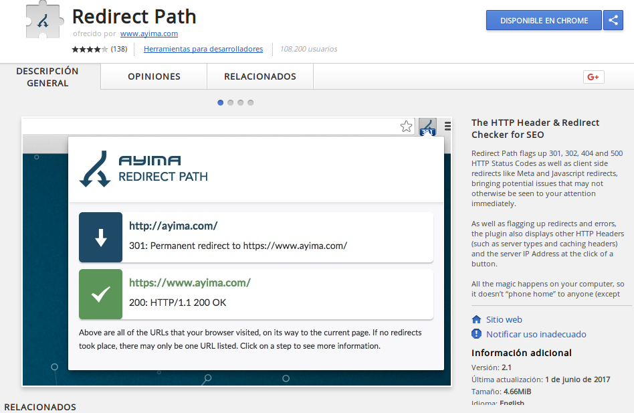Viewport: 634px width, 413px height.
Task: Click the 200: HTTP/1.1 200 OK text
Action: 177,303
